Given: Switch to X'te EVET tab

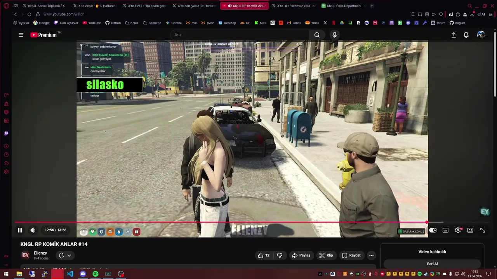Looking at the screenshot, I should (x=144, y=6).
